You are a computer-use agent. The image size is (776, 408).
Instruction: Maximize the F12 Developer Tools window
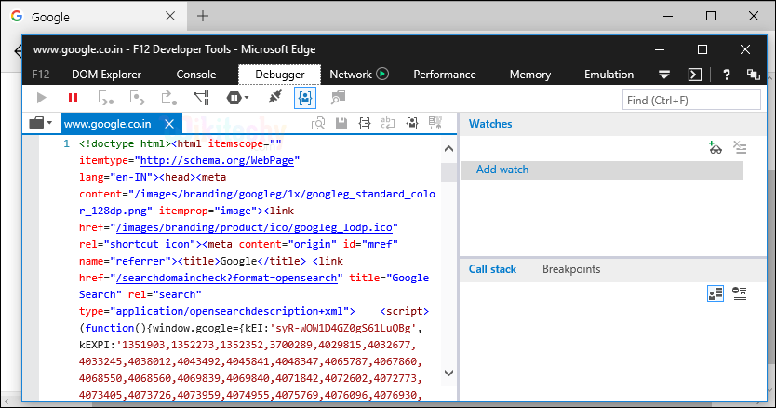coord(702,49)
